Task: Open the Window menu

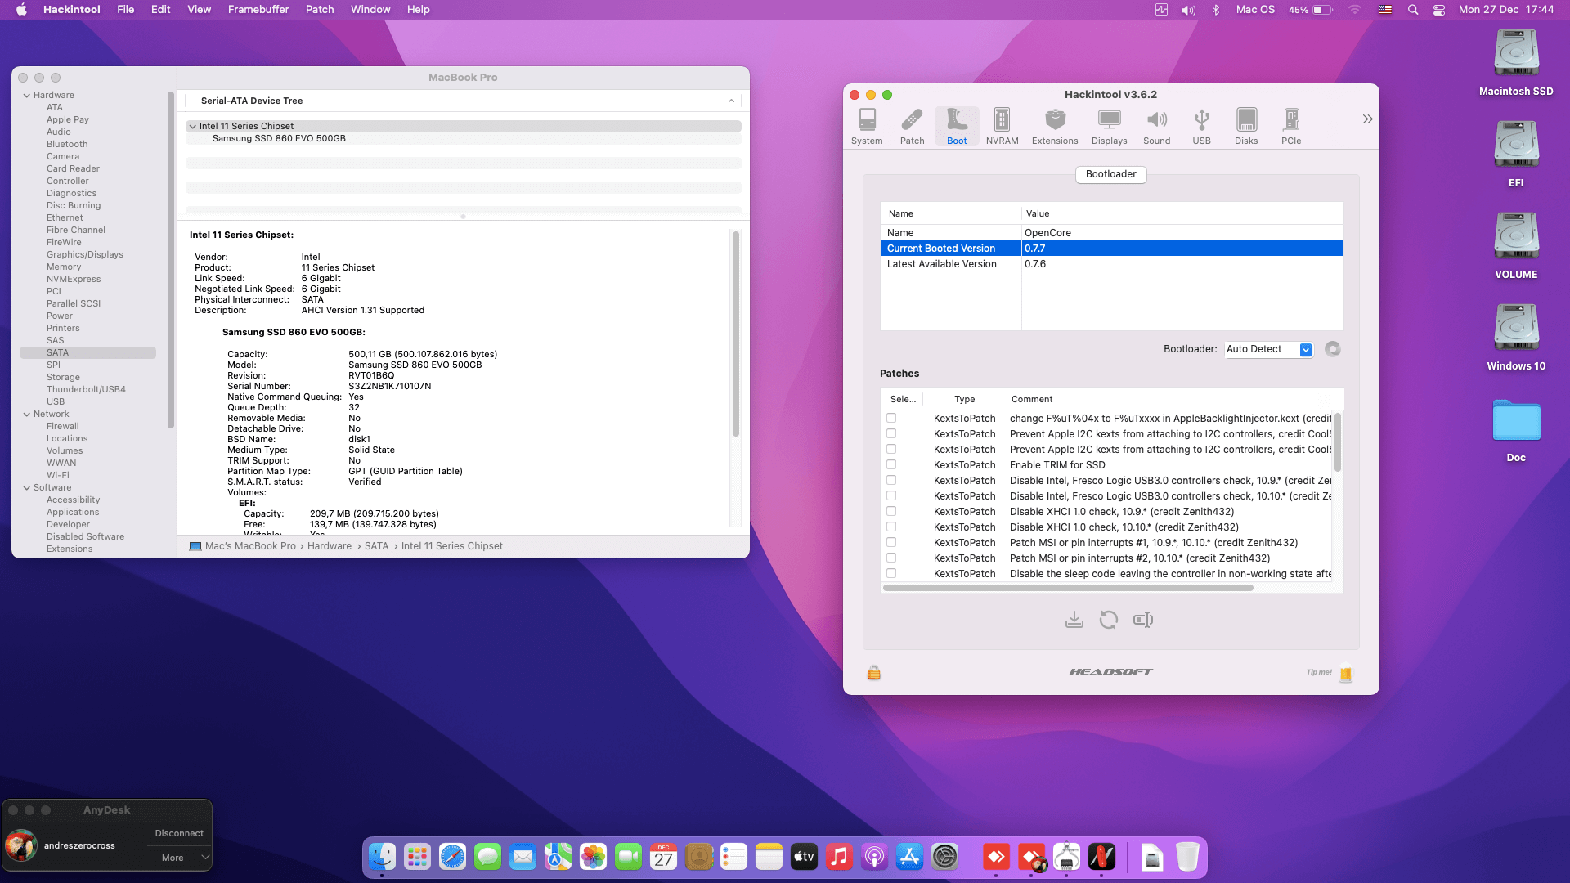Action: pyautogui.click(x=370, y=10)
